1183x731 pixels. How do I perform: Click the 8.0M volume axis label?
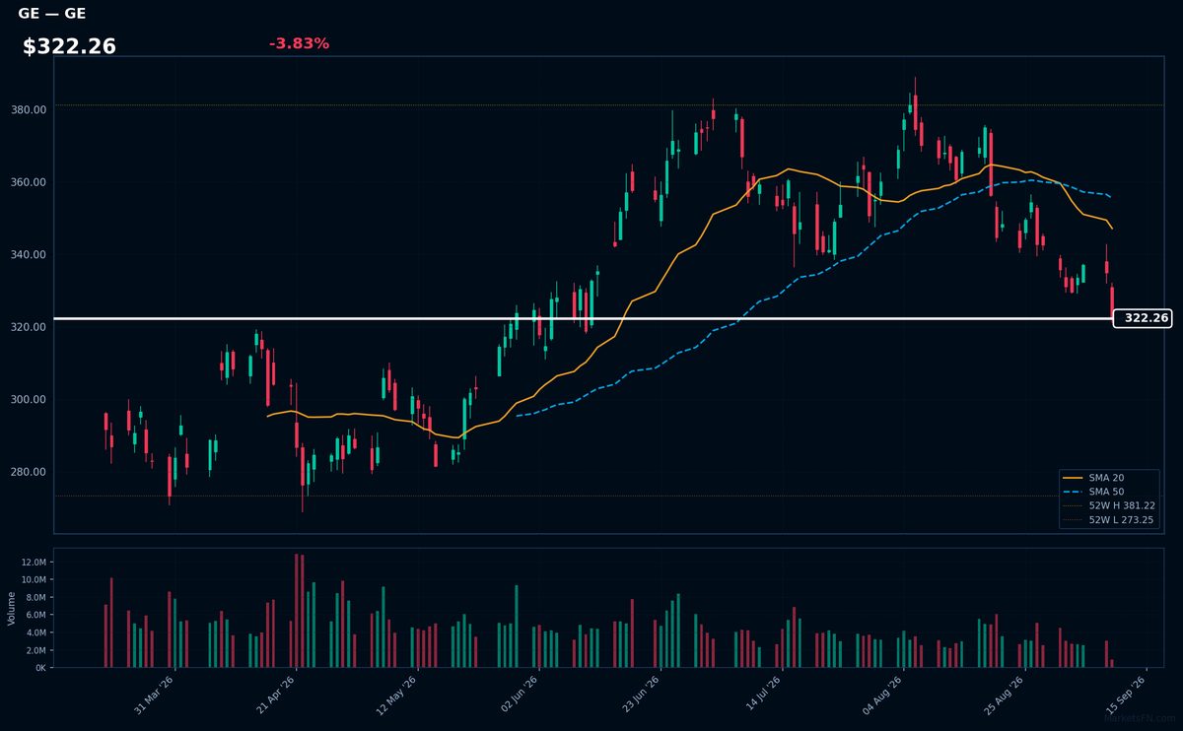(x=35, y=598)
